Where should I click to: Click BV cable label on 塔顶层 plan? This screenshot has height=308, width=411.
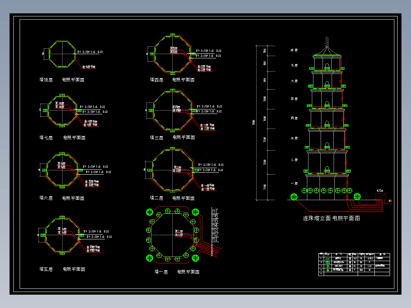[x=90, y=52]
